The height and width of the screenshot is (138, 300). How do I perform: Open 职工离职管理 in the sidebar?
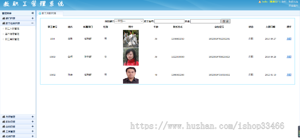point(12,39)
